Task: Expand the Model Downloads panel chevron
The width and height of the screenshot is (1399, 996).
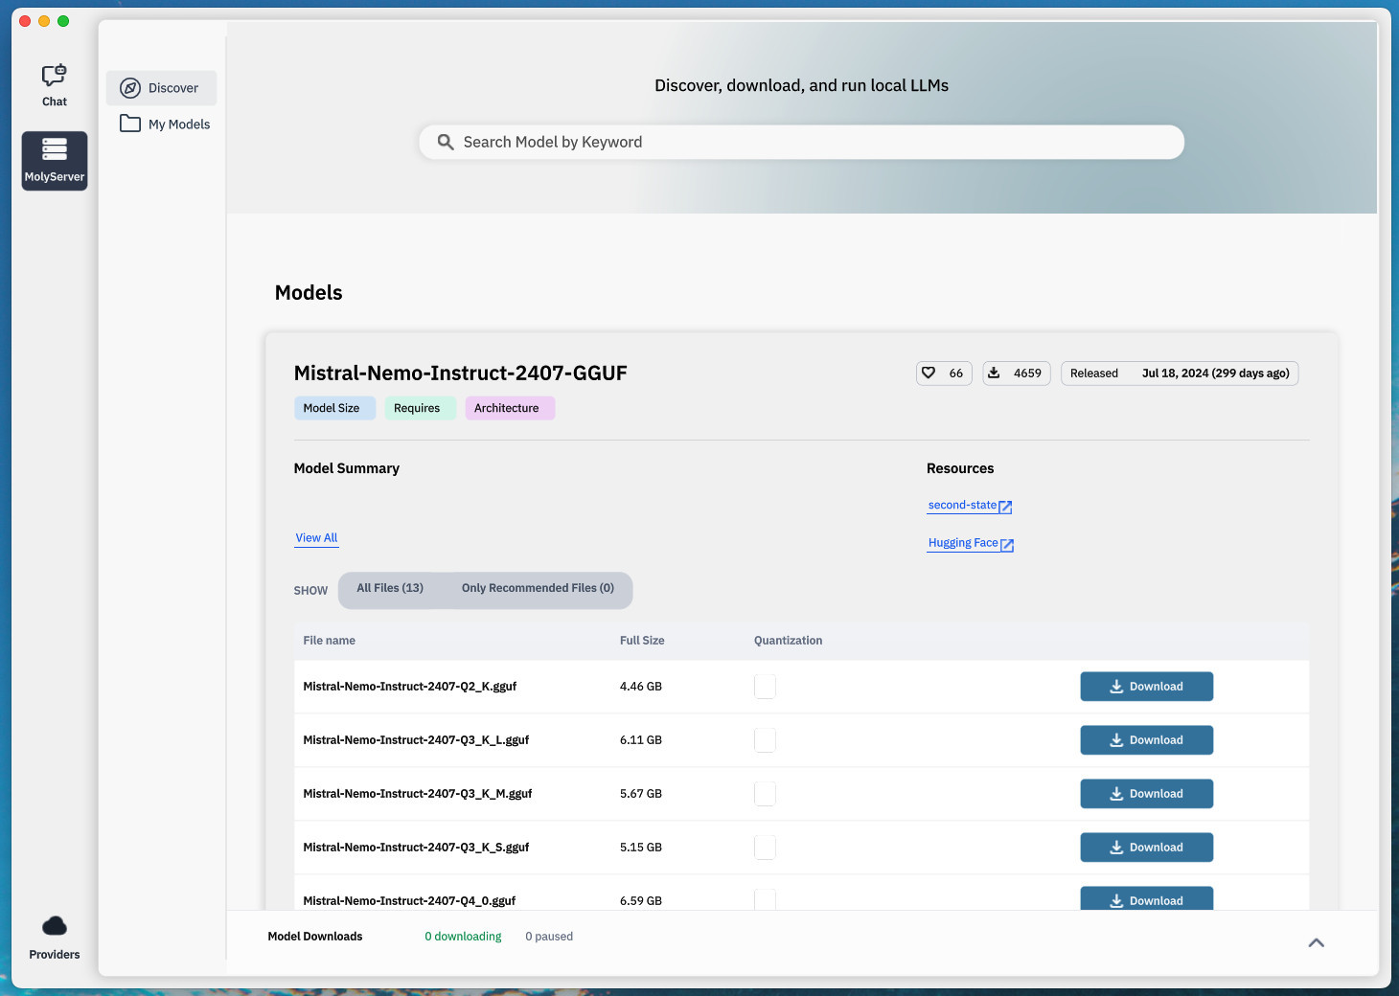Action: pos(1316,942)
